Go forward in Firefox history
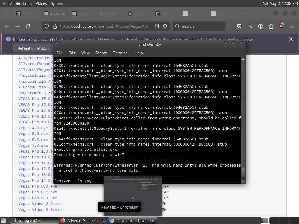299x224 pixels. coord(18,26)
